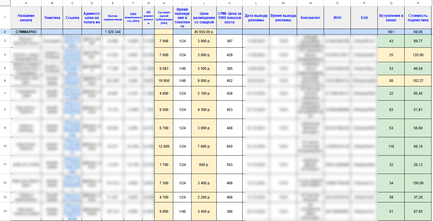The height and width of the screenshot is (221, 433).
Task: Click 'CPM: Цена за 1000 показов поста' header
Action: [x=230, y=18]
